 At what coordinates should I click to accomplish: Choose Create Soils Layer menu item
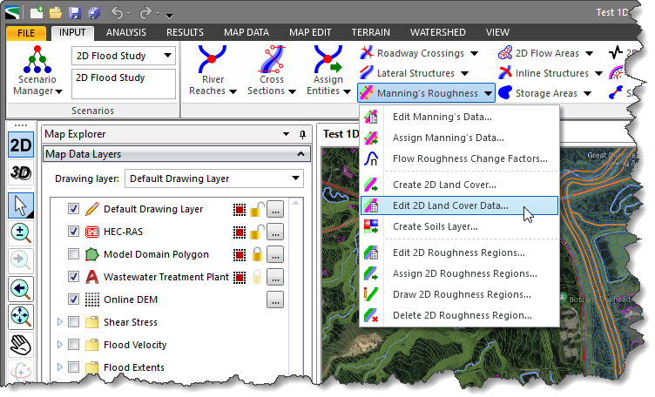point(459,226)
